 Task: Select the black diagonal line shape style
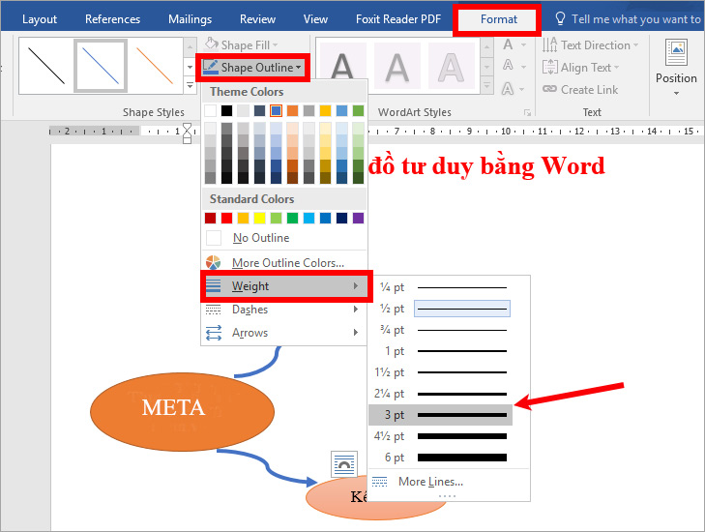[44, 65]
